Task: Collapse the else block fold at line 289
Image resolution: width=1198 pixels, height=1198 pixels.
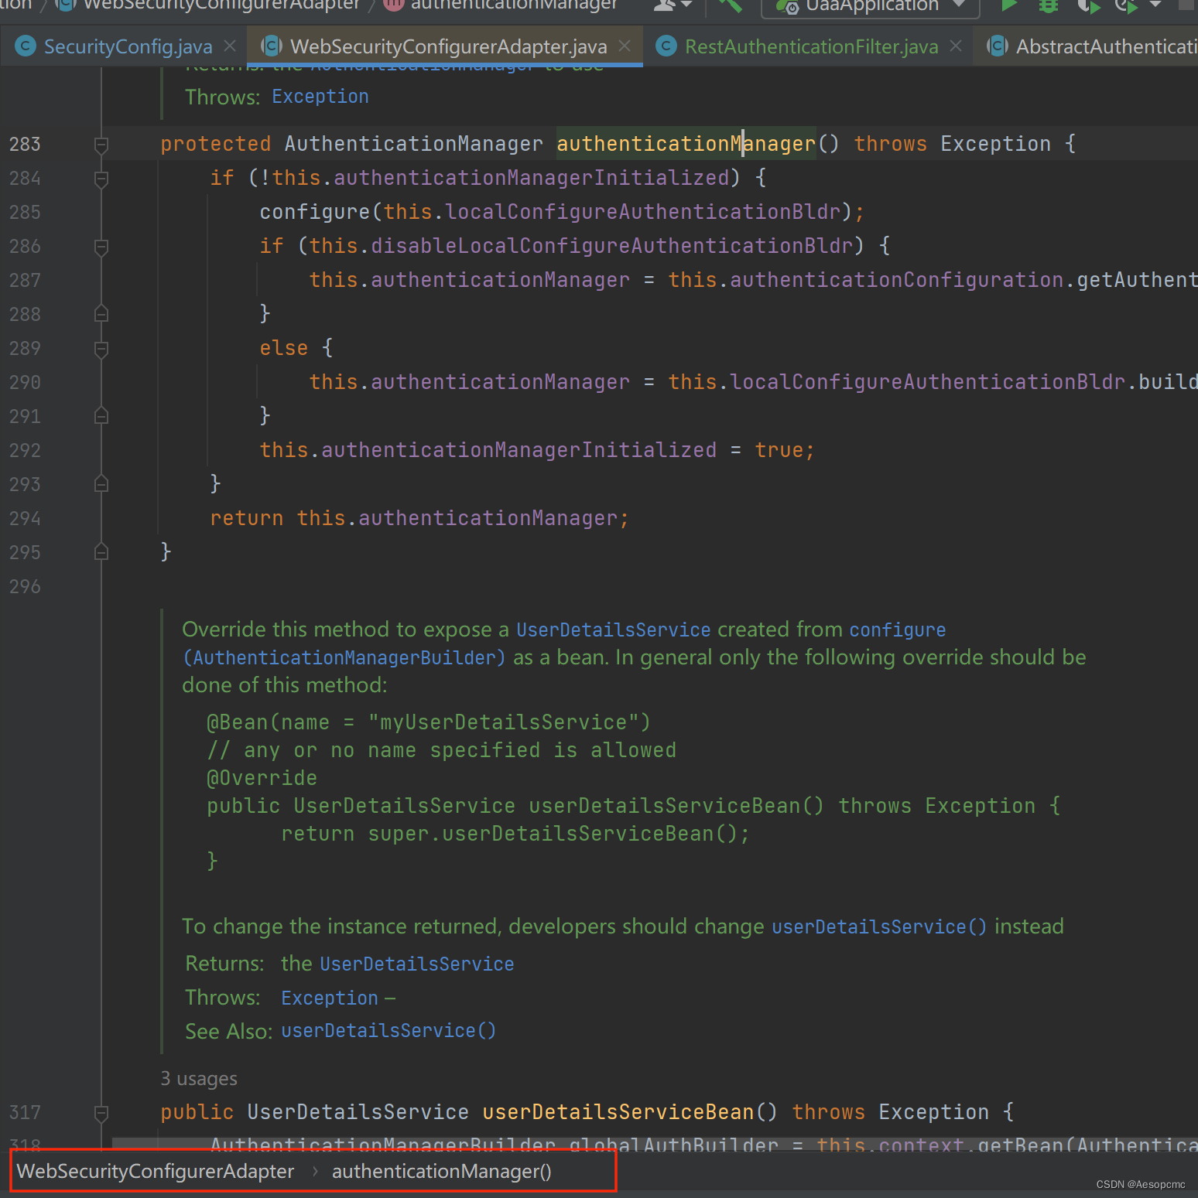Action: coord(101,349)
